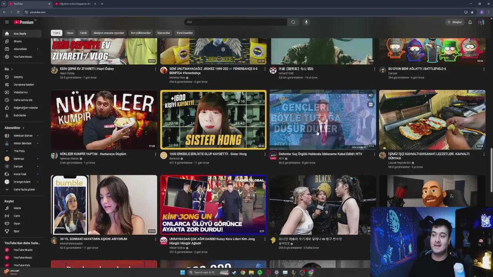Open options menu for Daltonlar NTV video
The height and width of the screenshot is (277, 493).
click(374, 154)
